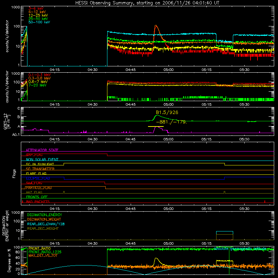Click the "B1.5/926" flare class annotation
278x278 pixels.
point(167,112)
